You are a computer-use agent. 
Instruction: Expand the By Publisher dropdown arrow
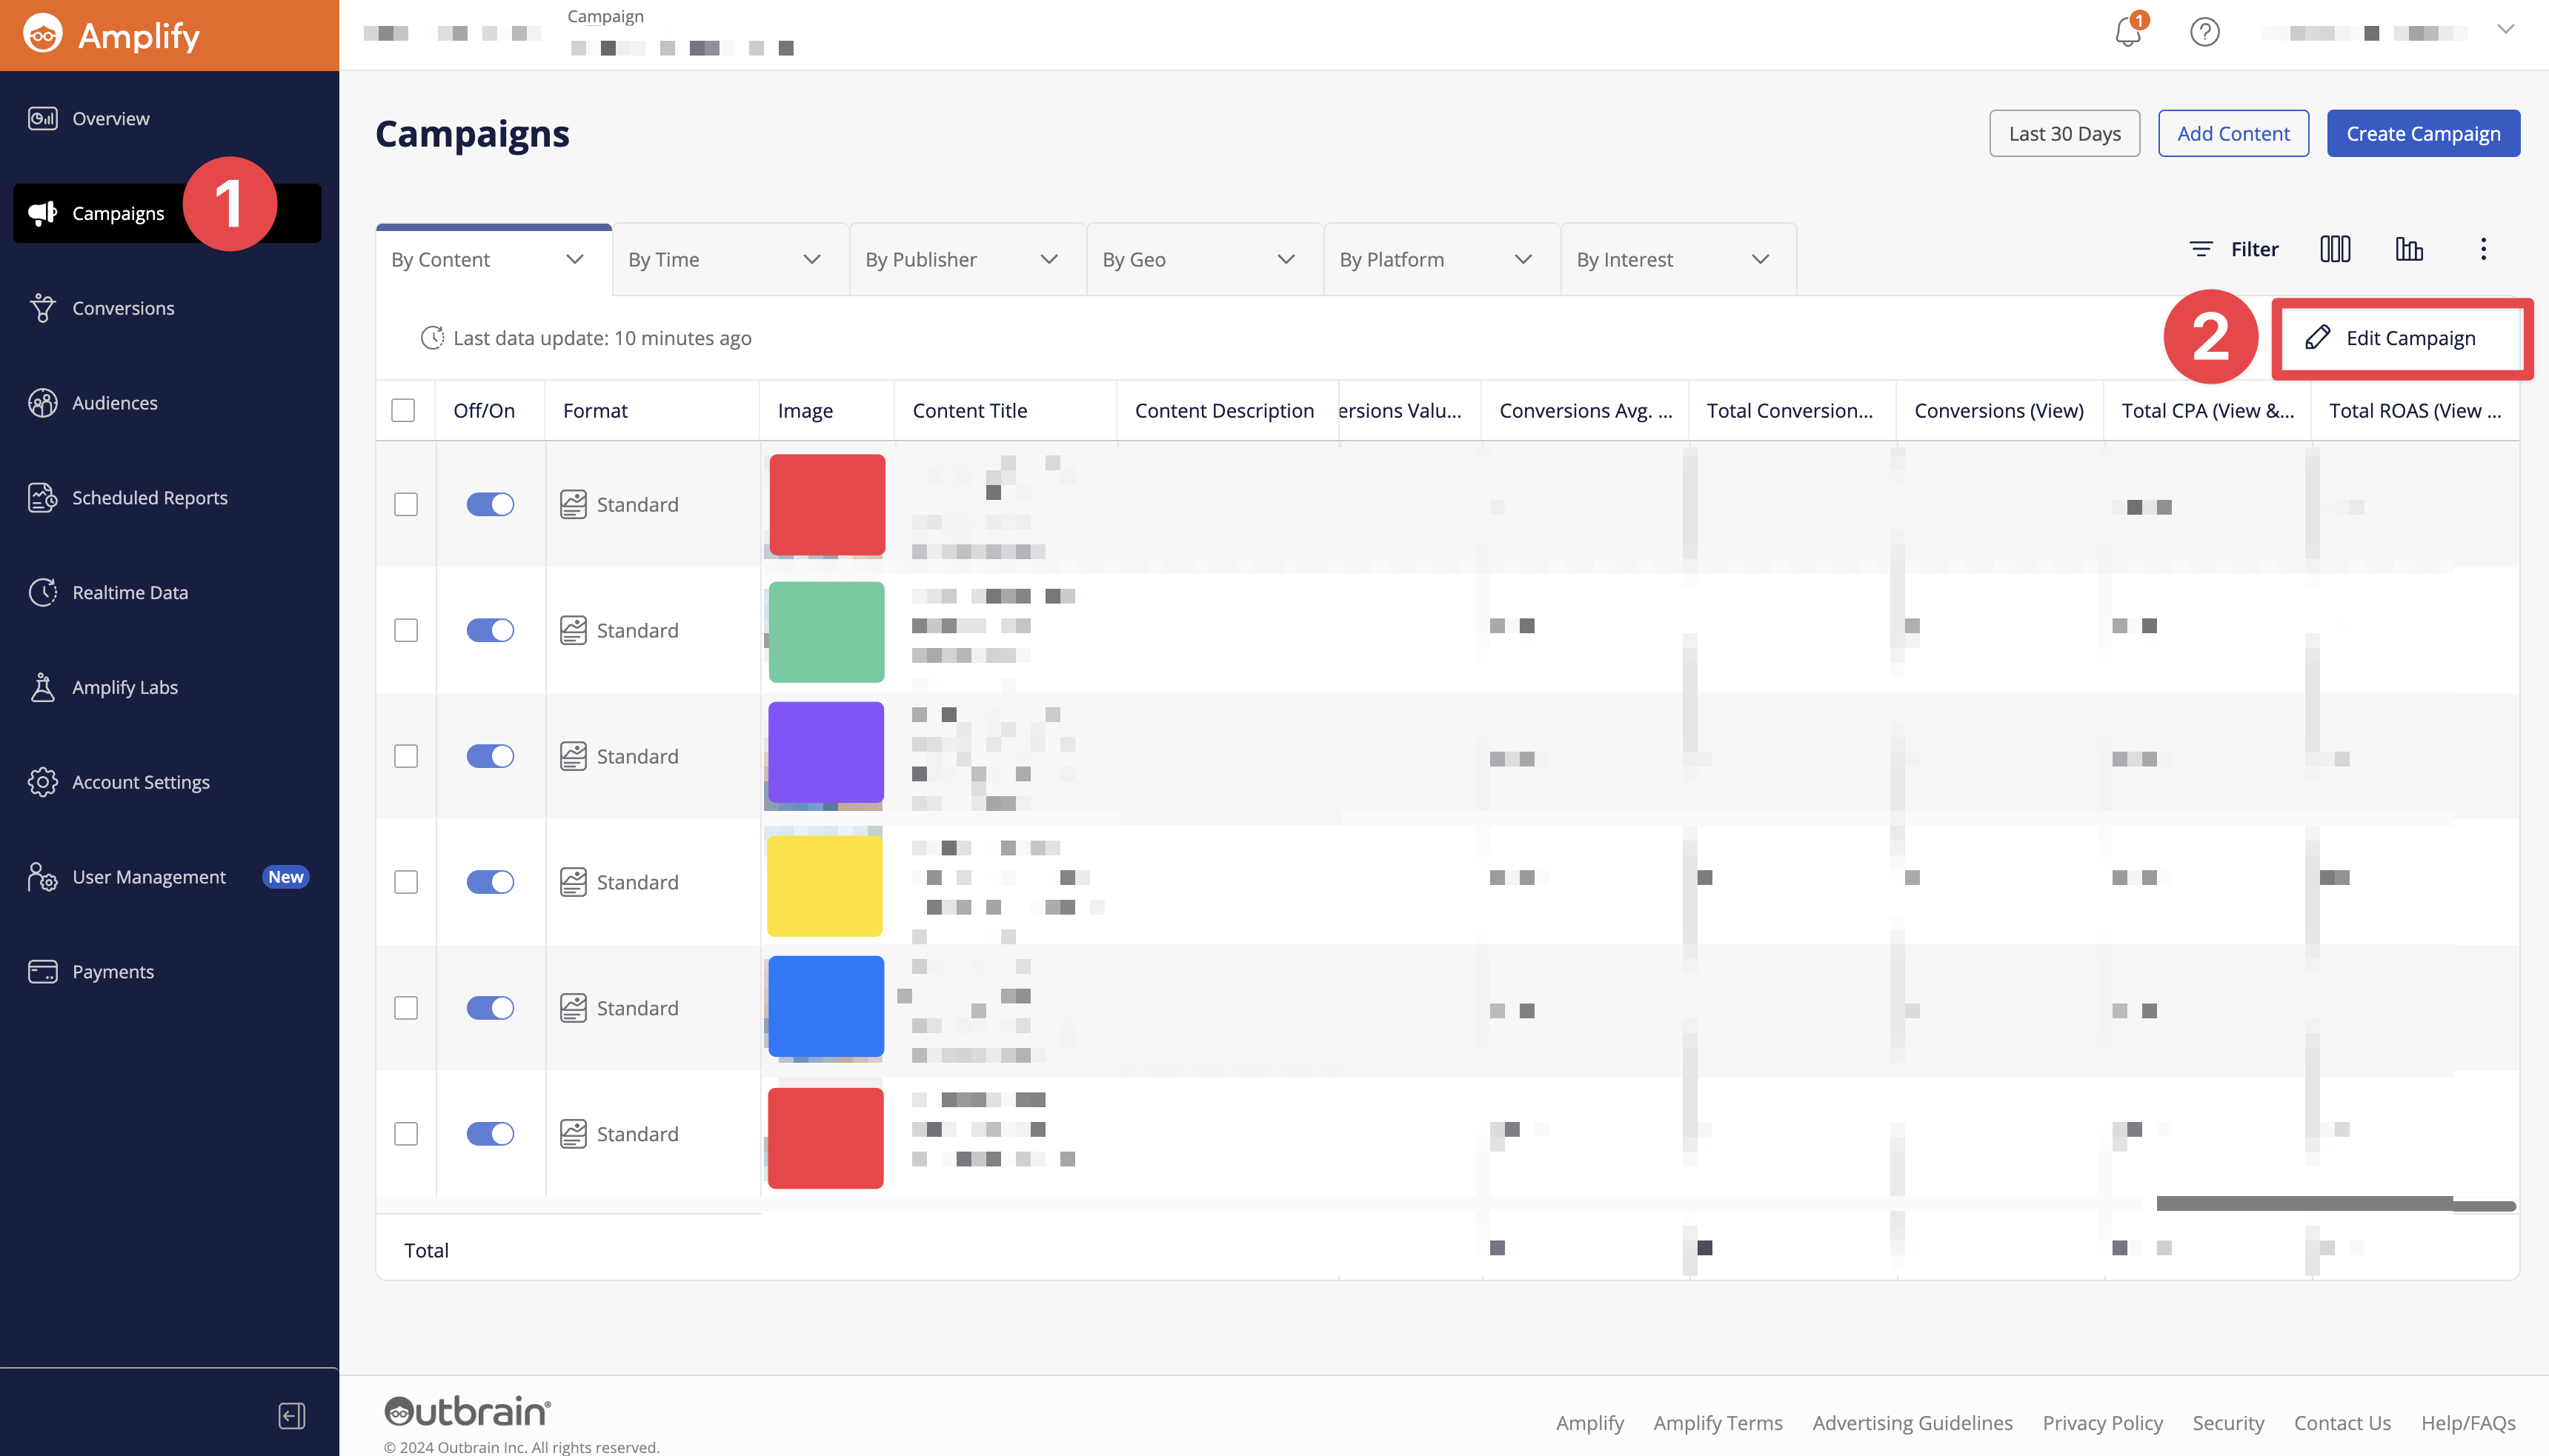click(1048, 260)
